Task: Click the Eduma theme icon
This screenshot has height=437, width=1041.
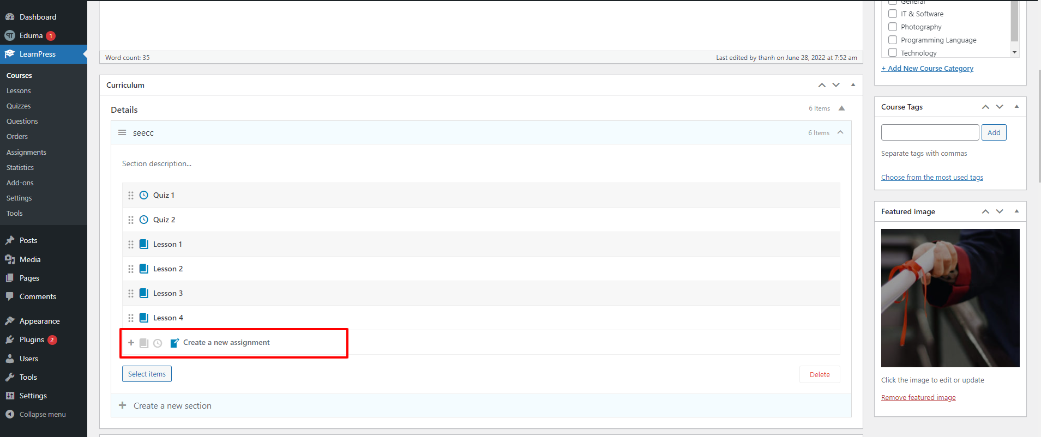Action: (10, 35)
